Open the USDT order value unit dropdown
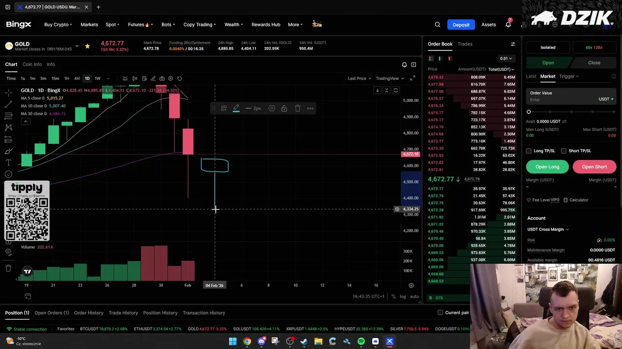 click(605, 99)
